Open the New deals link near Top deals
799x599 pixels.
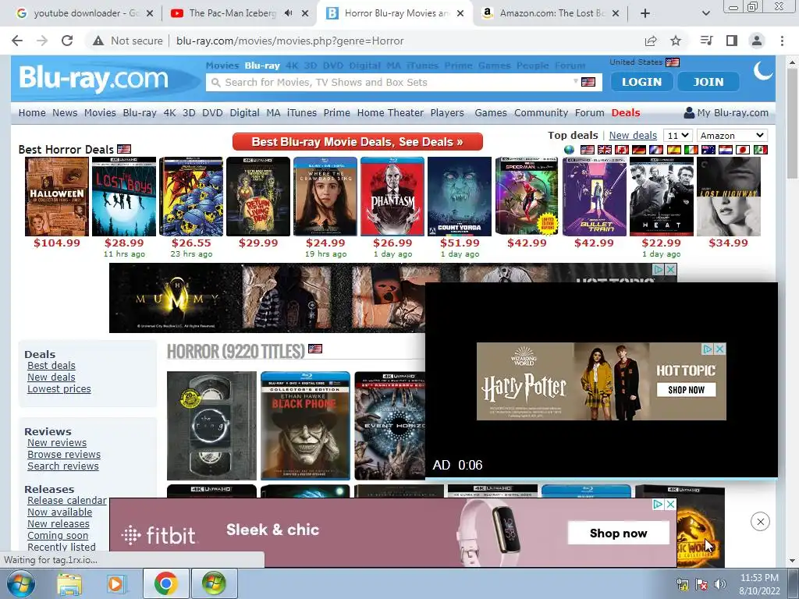point(633,135)
